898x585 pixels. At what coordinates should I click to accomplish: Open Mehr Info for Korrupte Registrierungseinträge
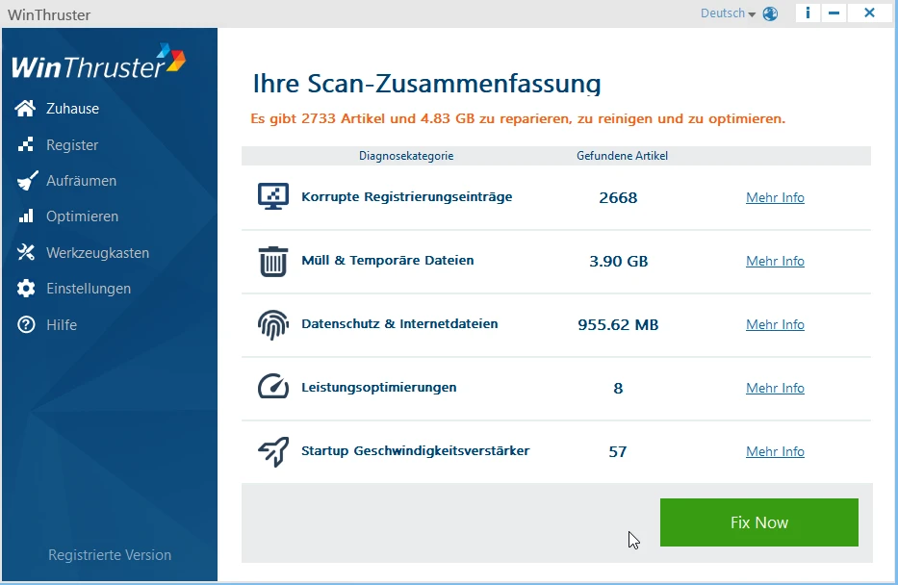(775, 197)
